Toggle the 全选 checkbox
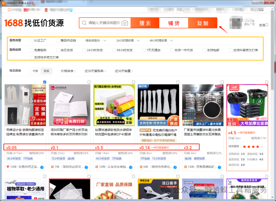Image resolution: width=276 pixels, height=201 pixels. (x=267, y=25)
